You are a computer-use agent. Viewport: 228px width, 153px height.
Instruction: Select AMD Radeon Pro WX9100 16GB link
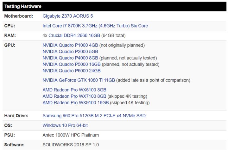tap(76, 103)
